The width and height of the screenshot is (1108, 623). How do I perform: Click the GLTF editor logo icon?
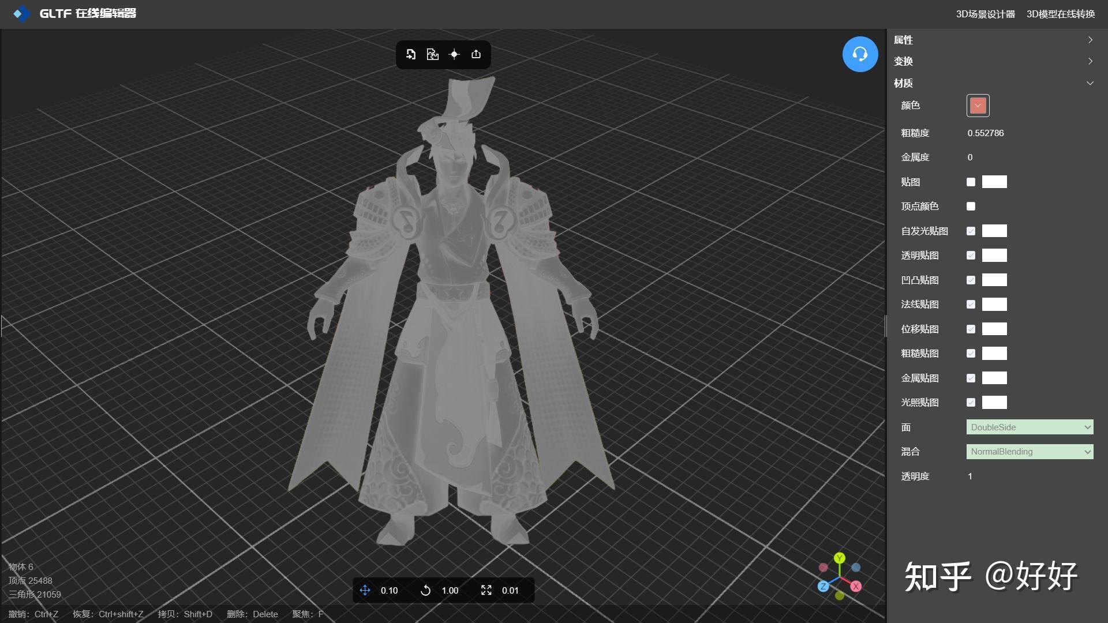(21, 13)
